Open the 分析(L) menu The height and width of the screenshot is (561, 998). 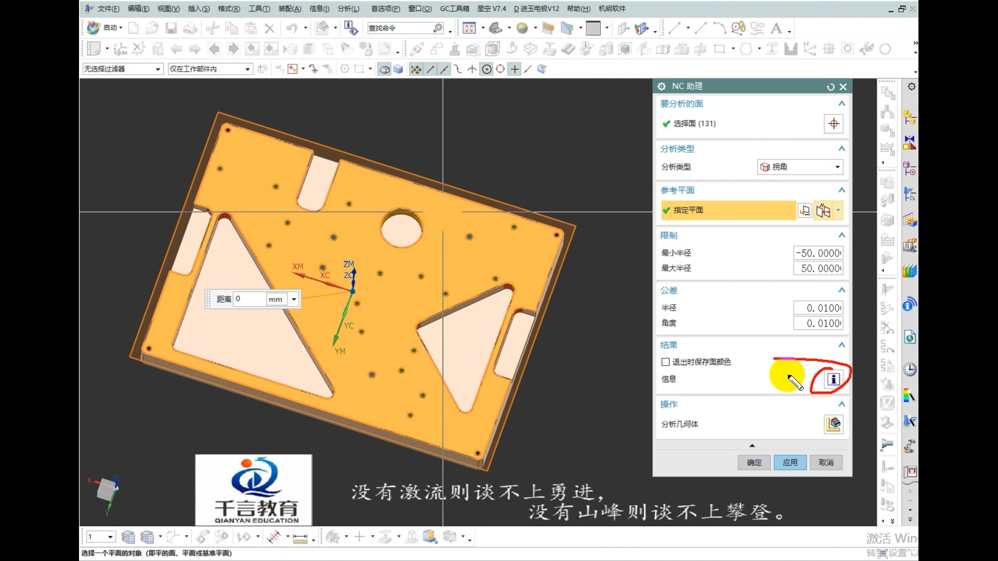[348, 8]
